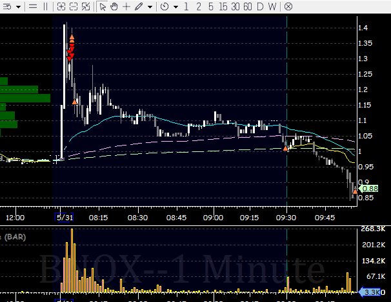Click the 1.4 price axis label
This screenshot has width=391, height=302.
point(363,28)
